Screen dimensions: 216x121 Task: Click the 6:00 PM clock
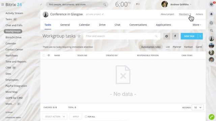(123, 4)
